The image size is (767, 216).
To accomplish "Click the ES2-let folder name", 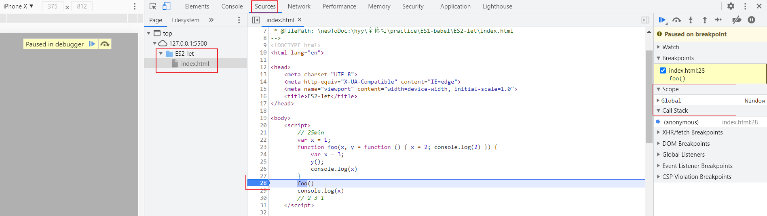I will point(184,53).
